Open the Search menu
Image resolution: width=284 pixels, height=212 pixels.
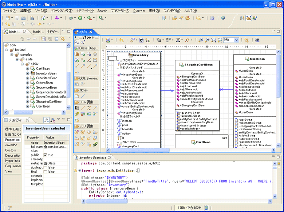[102, 11]
